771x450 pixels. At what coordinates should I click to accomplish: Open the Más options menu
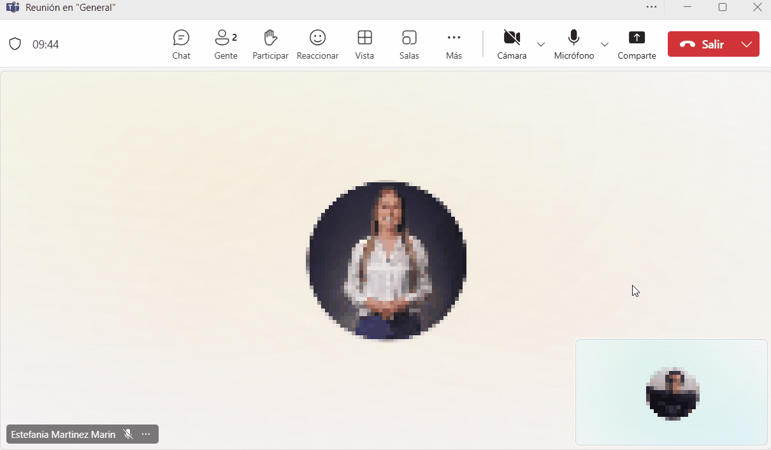point(454,44)
